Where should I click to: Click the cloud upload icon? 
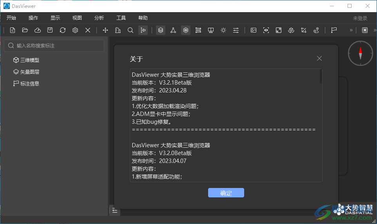38,30
